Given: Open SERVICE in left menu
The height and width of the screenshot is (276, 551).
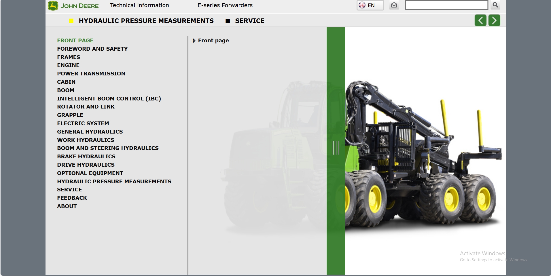Looking at the screenshot, I should coord(69,190).
